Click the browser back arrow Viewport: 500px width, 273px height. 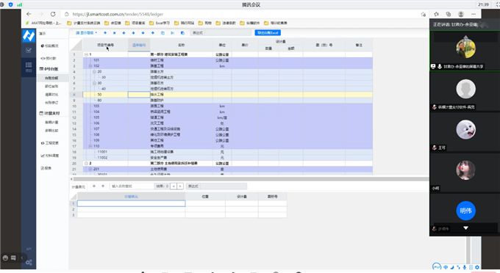[29, 14]
